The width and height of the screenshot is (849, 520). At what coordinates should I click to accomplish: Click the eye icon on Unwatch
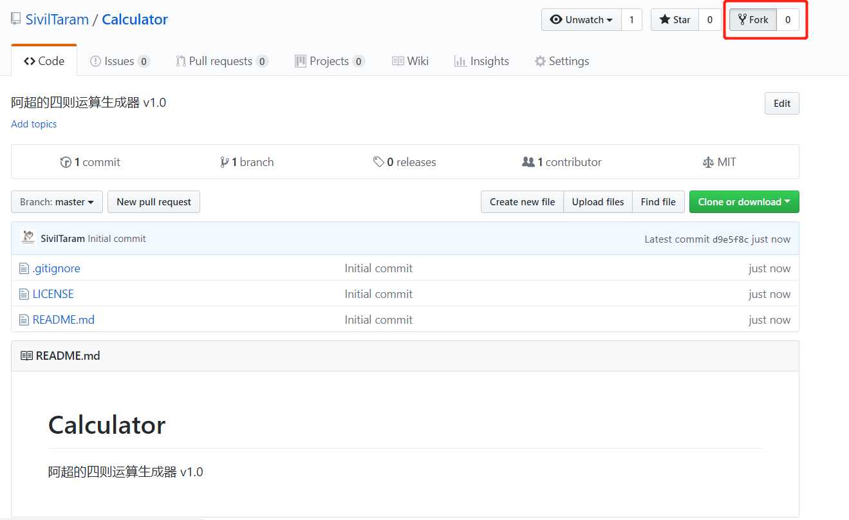(x=556, y=20)
